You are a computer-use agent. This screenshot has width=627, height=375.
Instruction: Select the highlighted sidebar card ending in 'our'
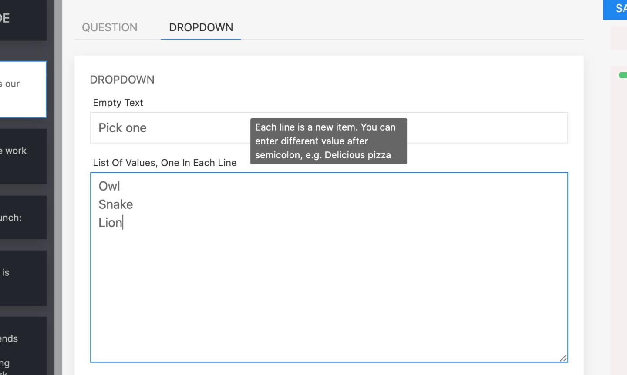tap(23, 89)
